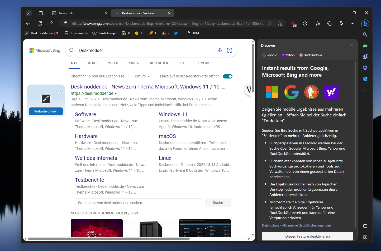
Task: Click the sidebar settings gear icon
Action: click(365, 237)
